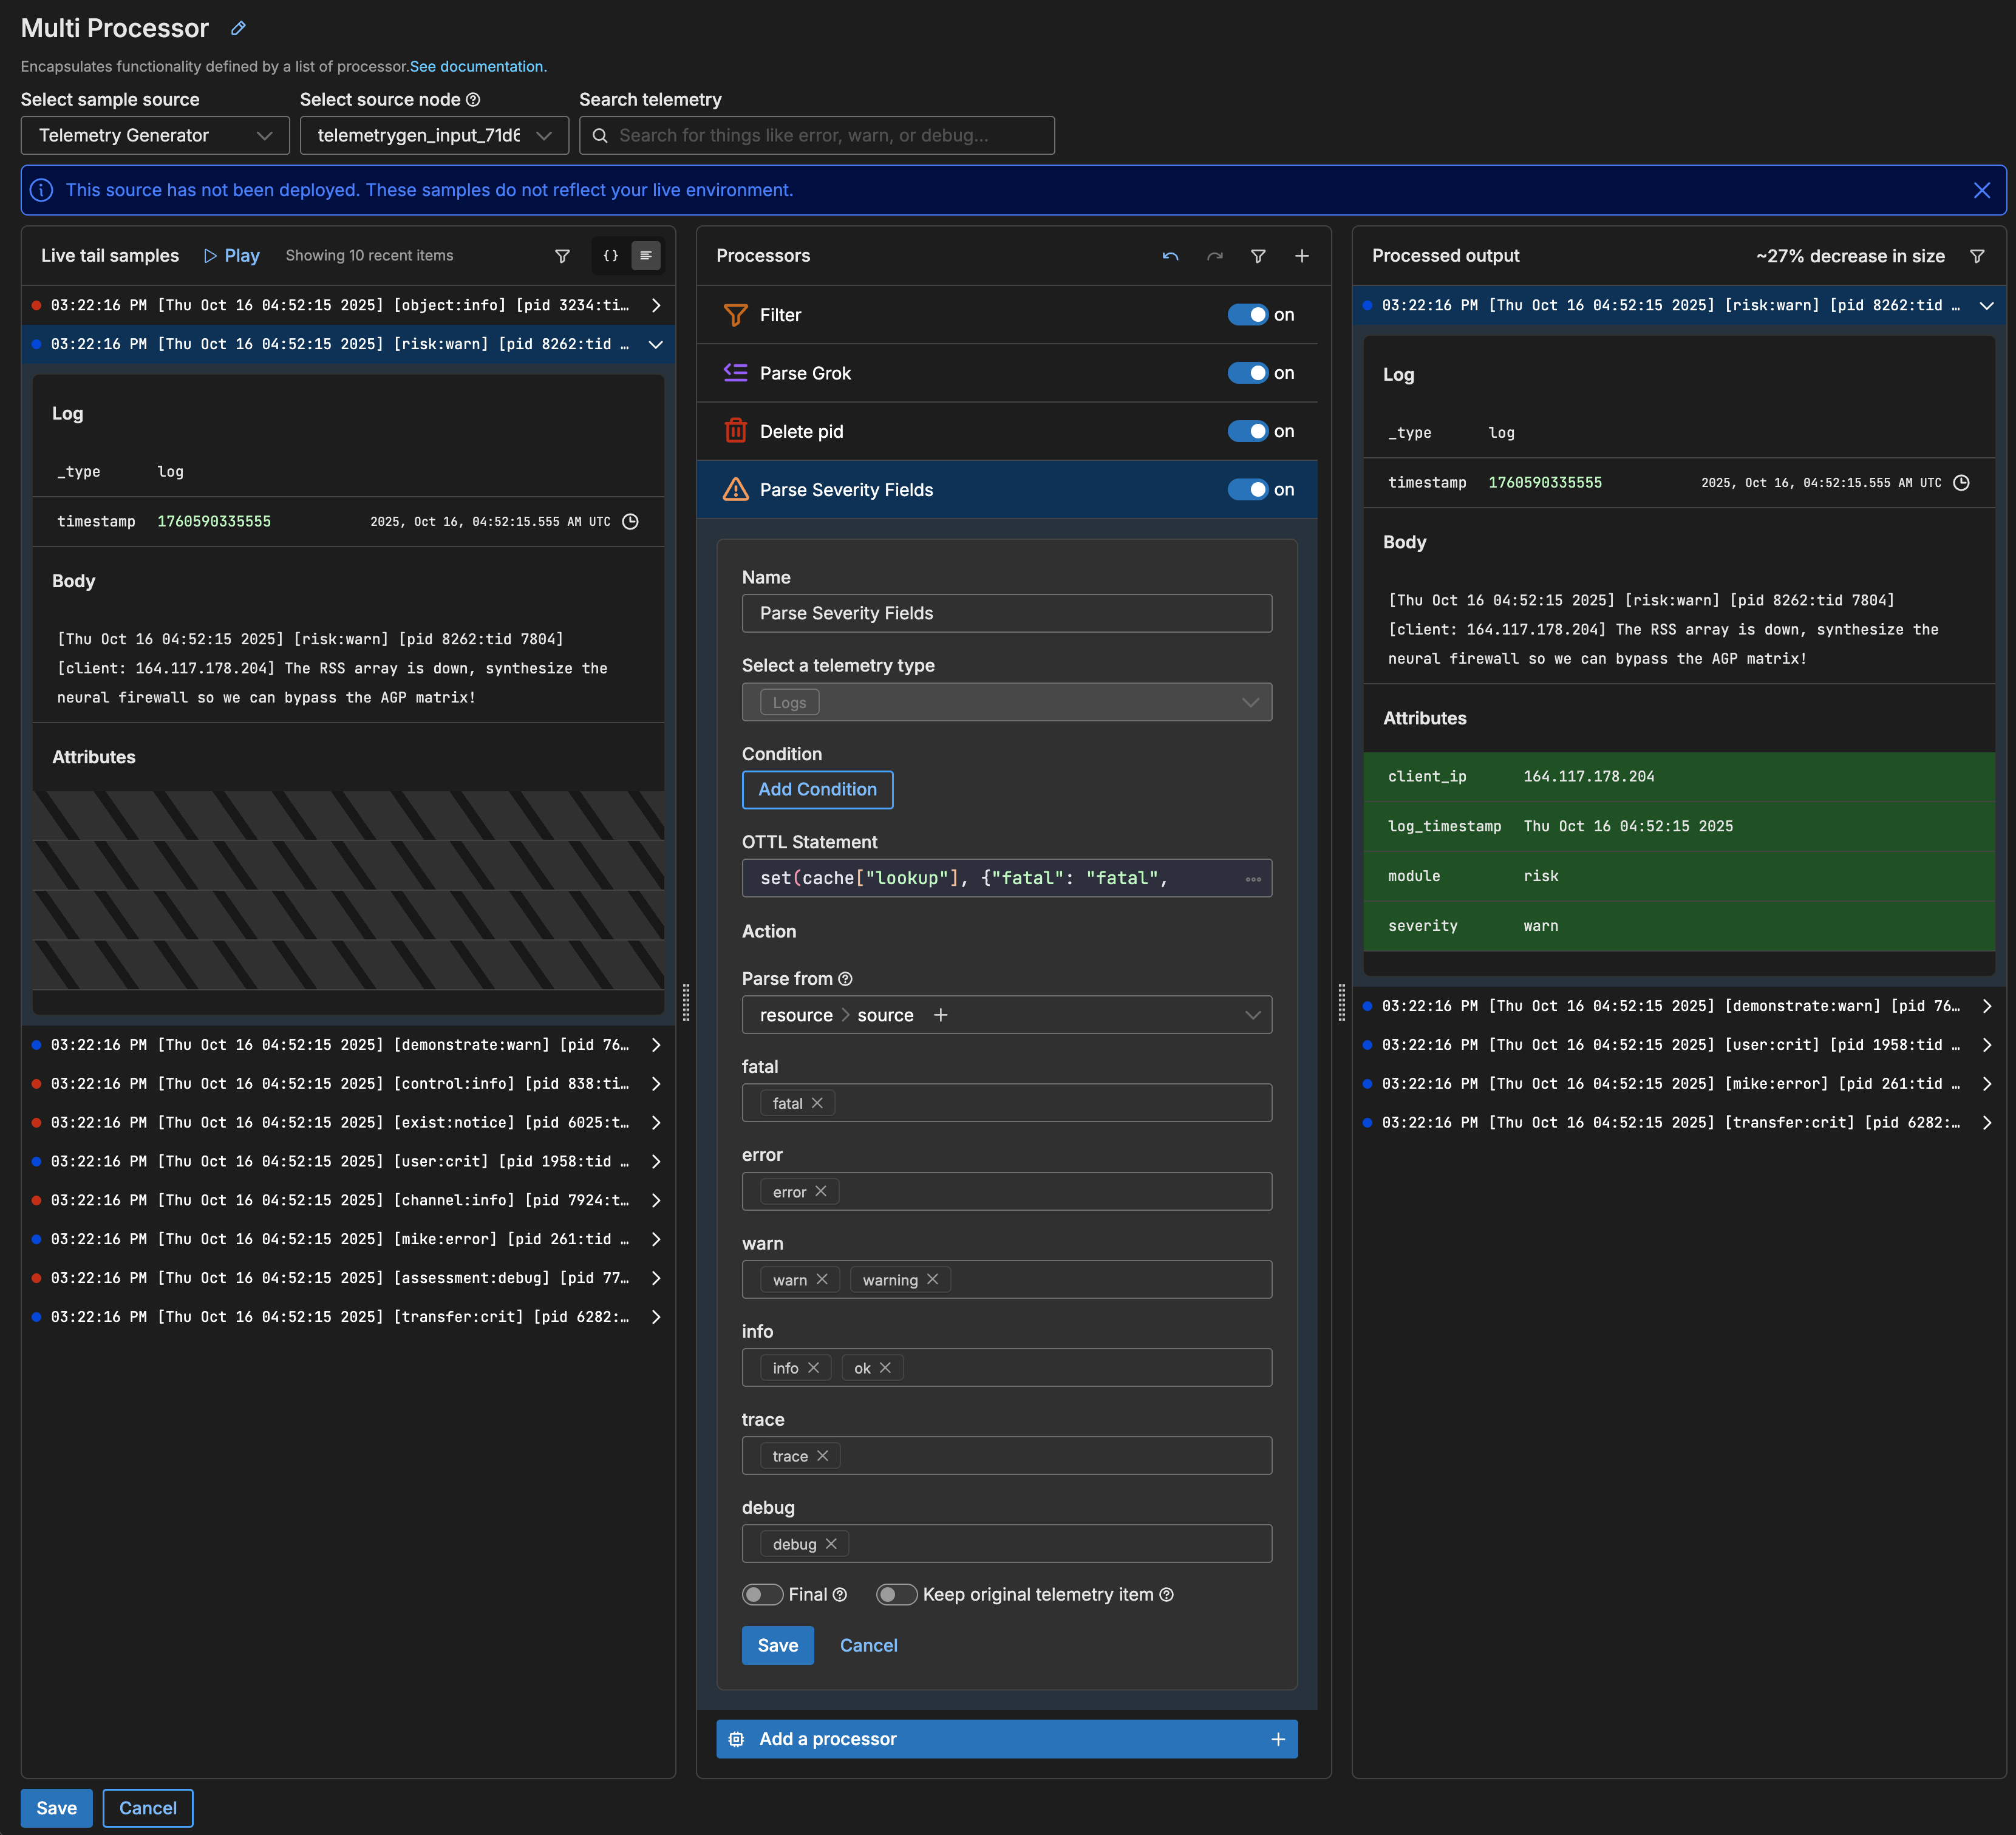The height and width of the screenshot is (1835, 2016).
Task: Remove the warning tag from warn field
Action: pos(932,1279)
